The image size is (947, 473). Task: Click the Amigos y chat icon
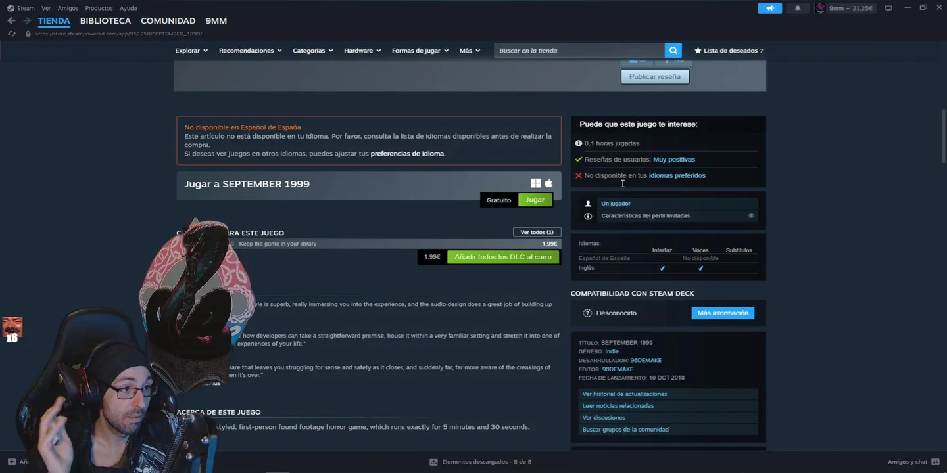pos(935,462)
